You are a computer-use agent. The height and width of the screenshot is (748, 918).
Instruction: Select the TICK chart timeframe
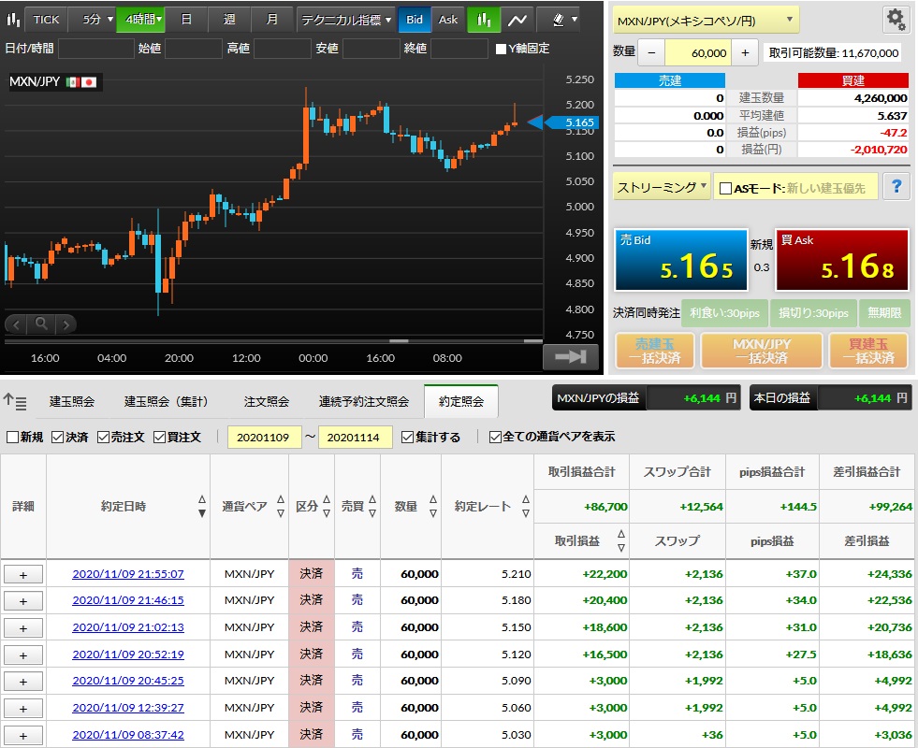click(x=46, y=20)
